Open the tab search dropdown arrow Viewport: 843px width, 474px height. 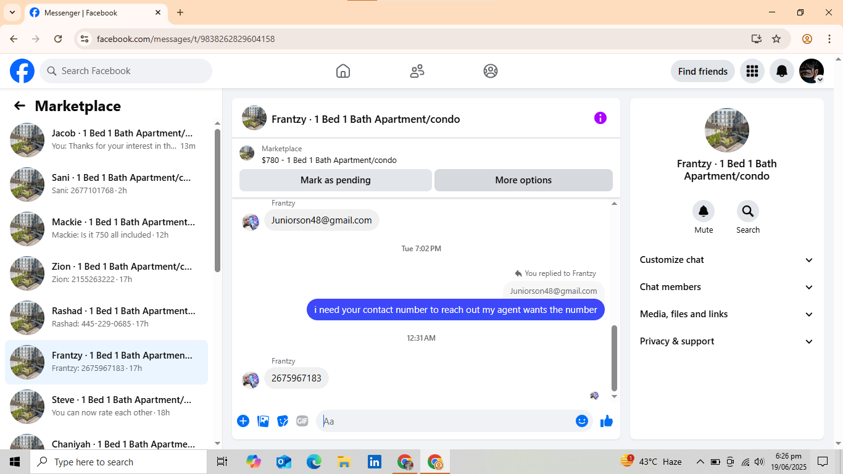(12, 12)
